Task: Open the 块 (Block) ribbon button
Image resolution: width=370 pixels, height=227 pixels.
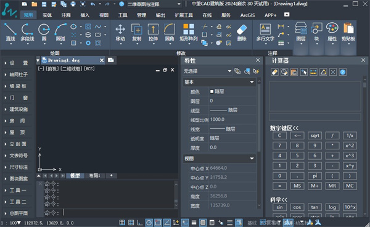Action: click(316, 32)
